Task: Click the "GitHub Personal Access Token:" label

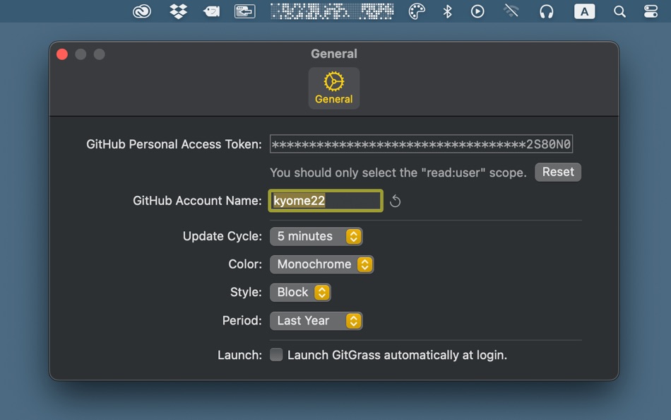Action: coord(174,144)
